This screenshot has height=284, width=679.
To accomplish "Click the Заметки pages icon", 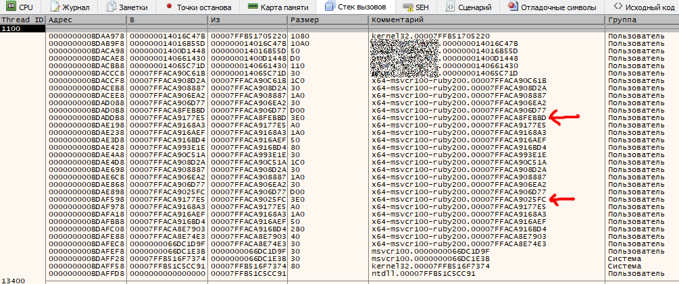I will click(x=111, y=7).
